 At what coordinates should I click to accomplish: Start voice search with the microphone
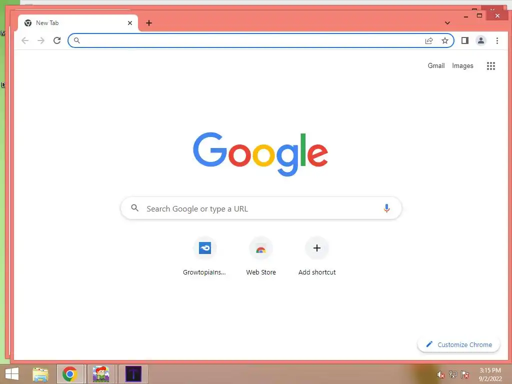(x=386, y=208)
